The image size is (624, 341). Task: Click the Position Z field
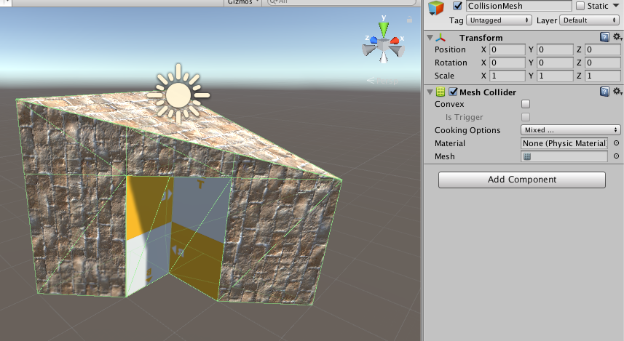pos(602,49)
